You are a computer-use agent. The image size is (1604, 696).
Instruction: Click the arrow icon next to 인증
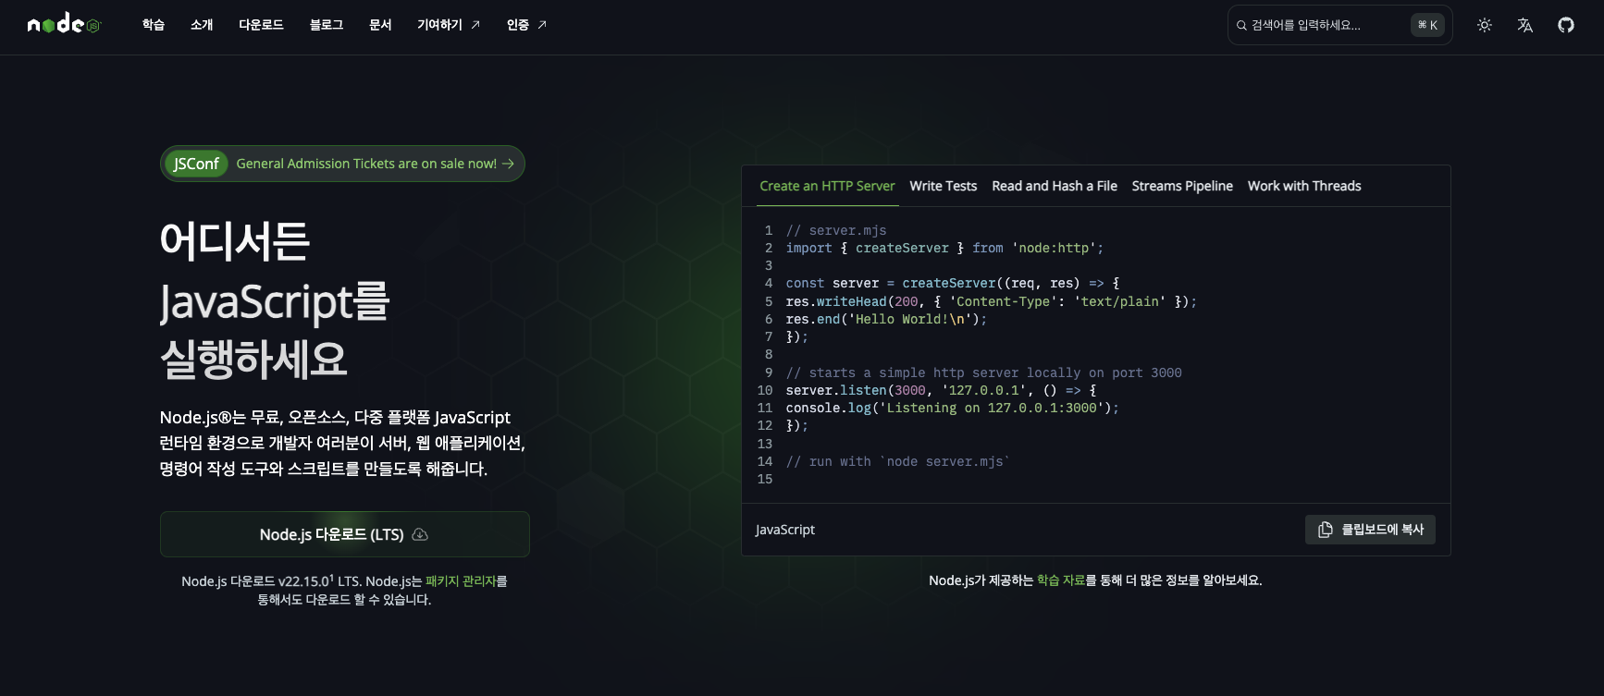[x=542, y=25]
